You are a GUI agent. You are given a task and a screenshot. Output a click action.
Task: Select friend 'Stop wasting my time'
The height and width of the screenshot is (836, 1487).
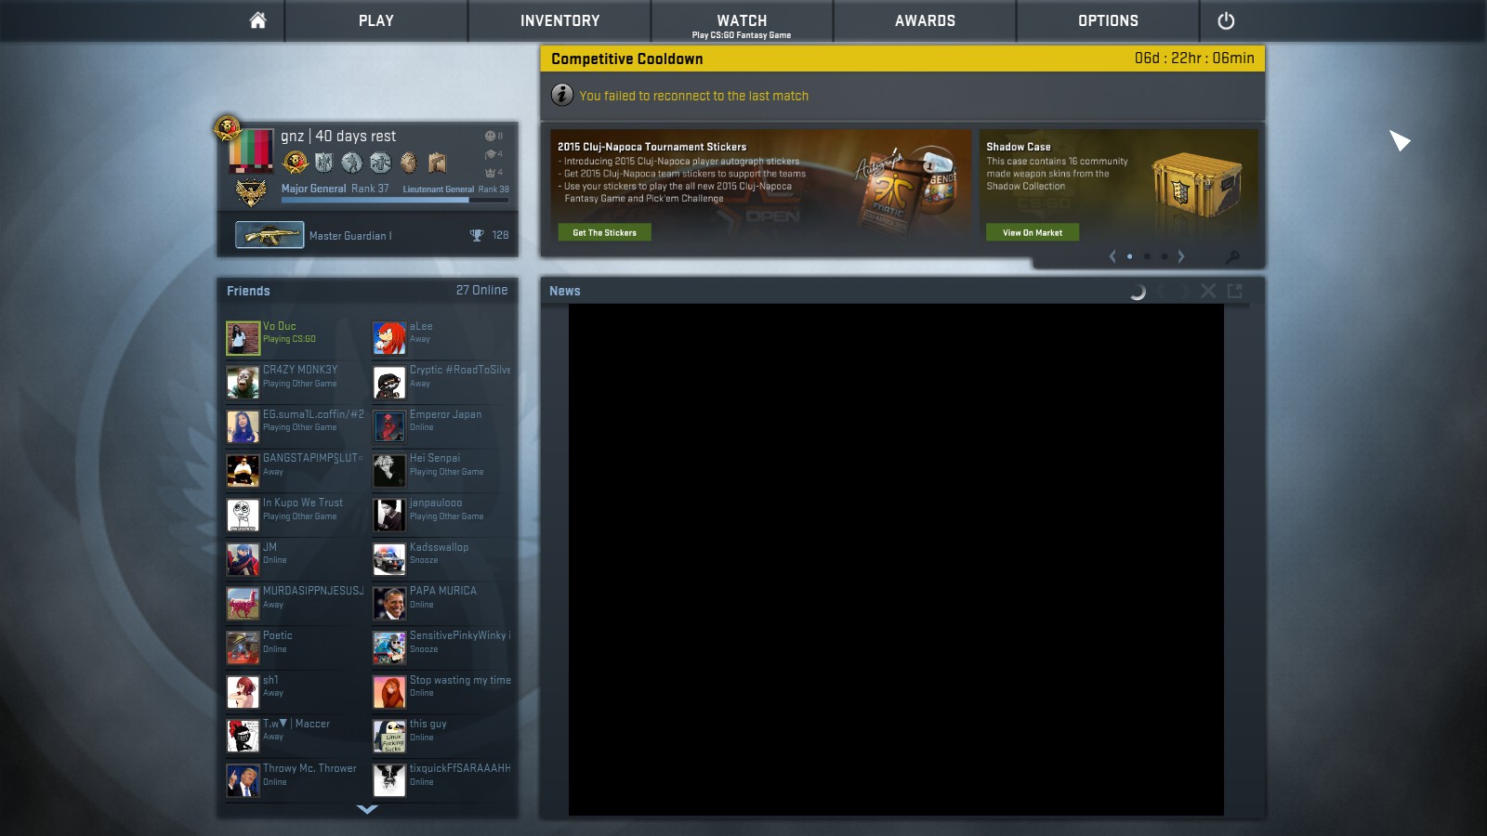[x=442, y=692]
